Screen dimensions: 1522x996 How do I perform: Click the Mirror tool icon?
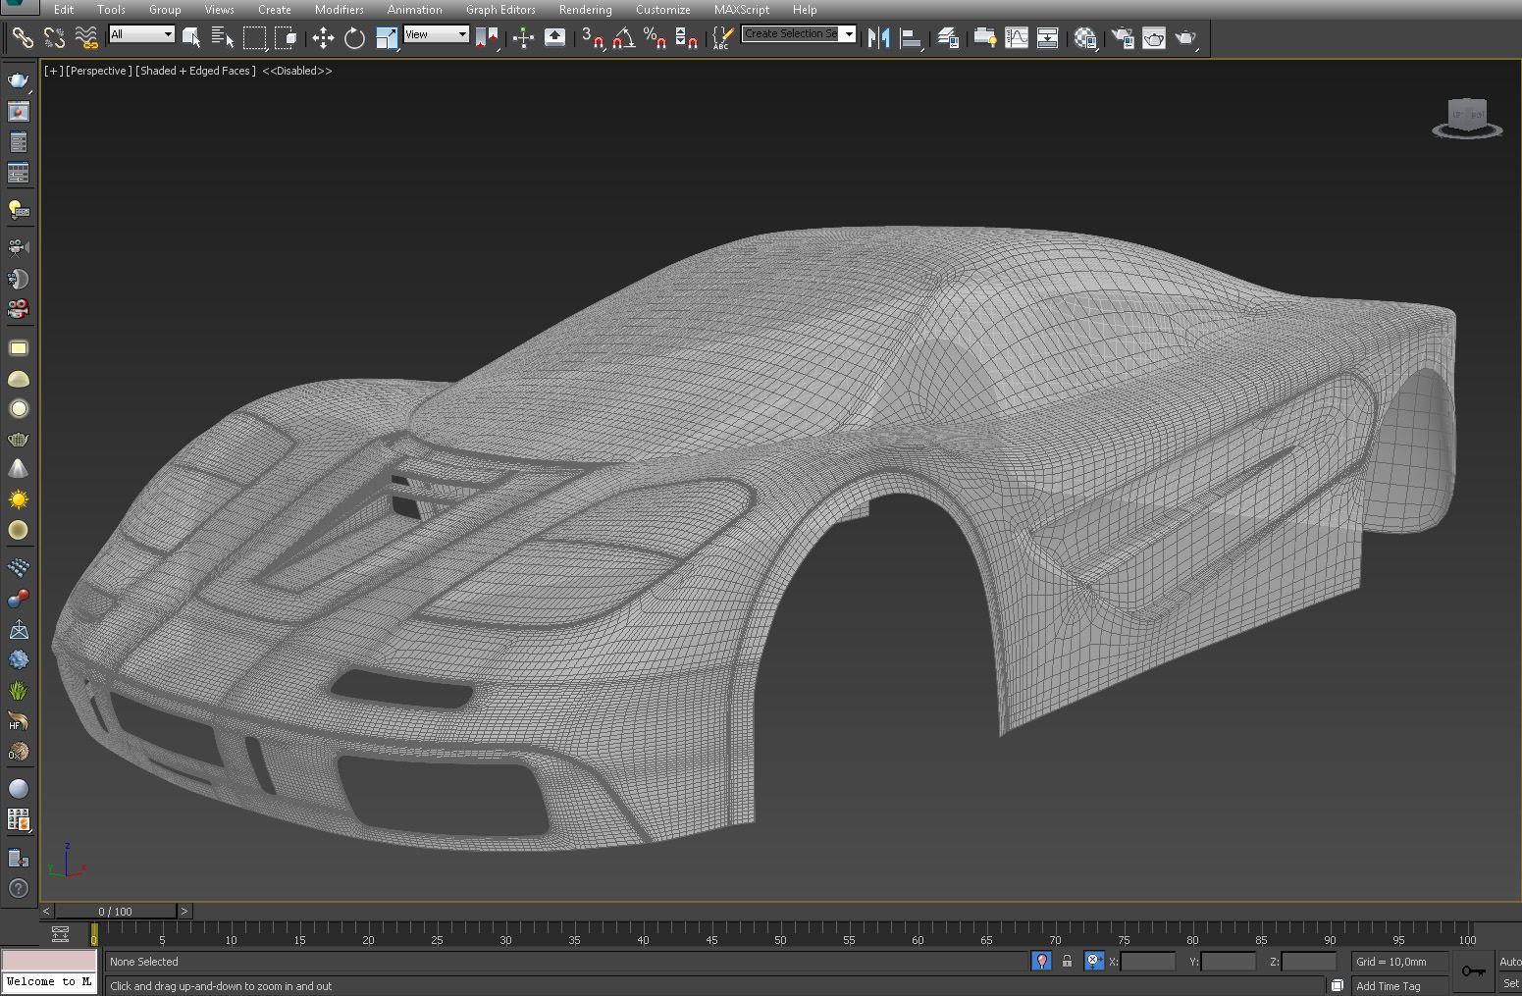[878, 38]
